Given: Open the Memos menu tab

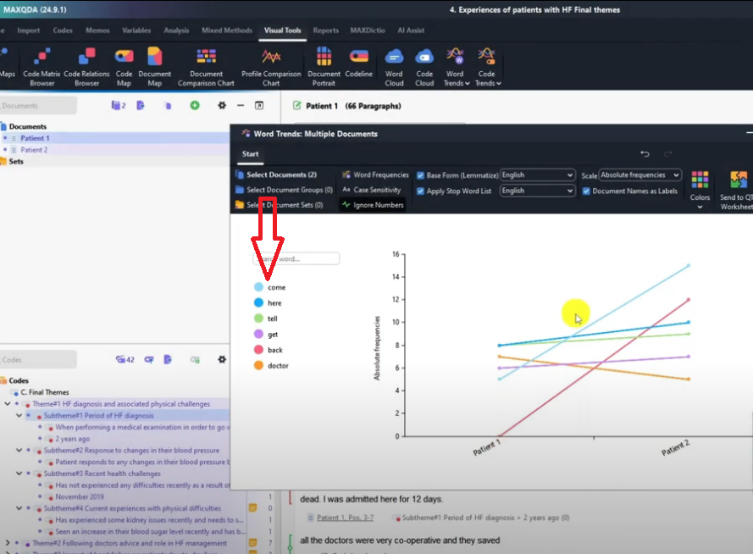Looking at the screenshot, I should [x=97, y=30].
